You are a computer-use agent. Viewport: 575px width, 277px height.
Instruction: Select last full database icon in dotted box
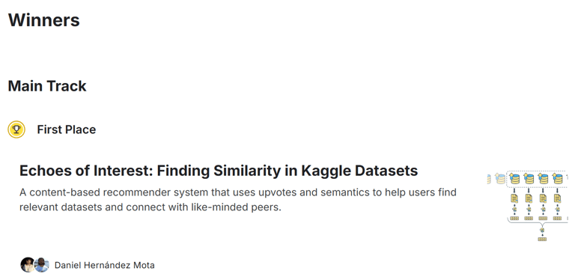(x=557, y=178)
